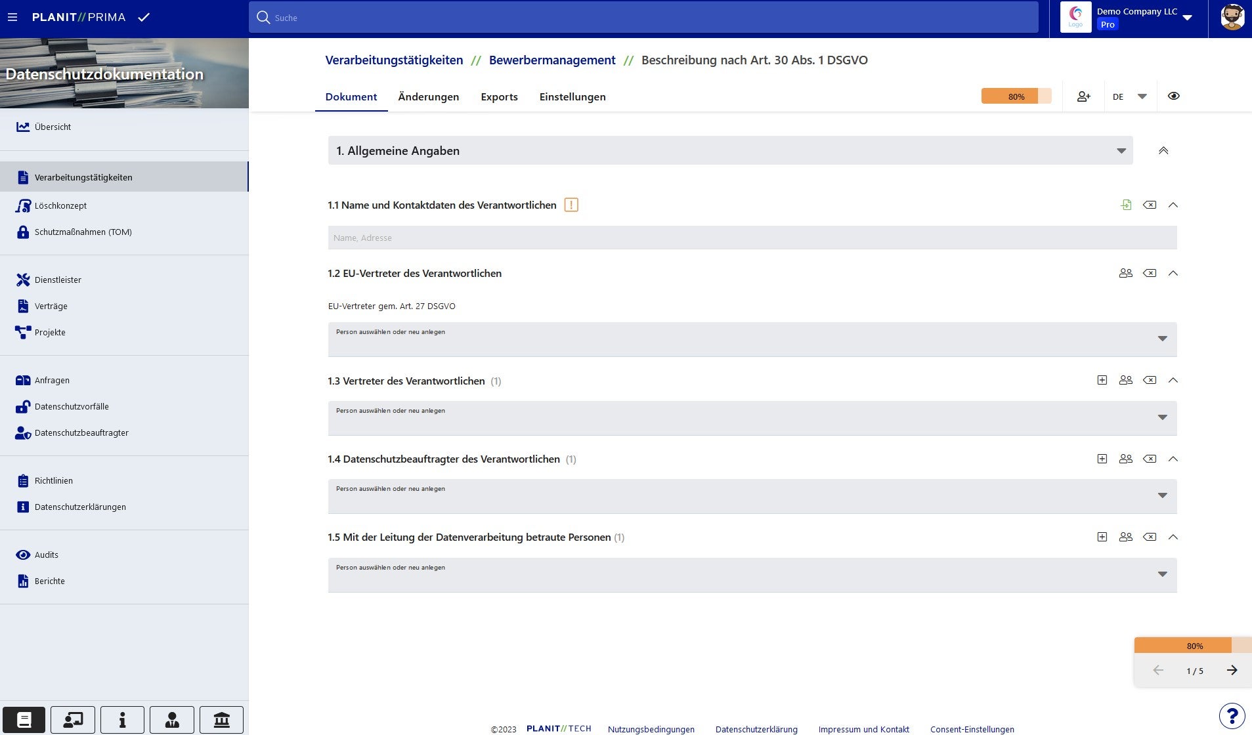Image resolution: width=1252 pixels, height=735 pixels.
Task: Collapse section 1.5 betraute Personen
Action: pyautogui.click(x=1173, y=537)
